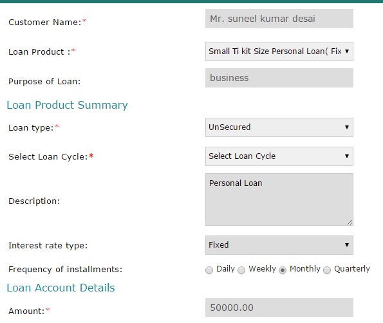Open the Loan Product dropdown
Screen dimensions: 383x323
coord(279,51)
